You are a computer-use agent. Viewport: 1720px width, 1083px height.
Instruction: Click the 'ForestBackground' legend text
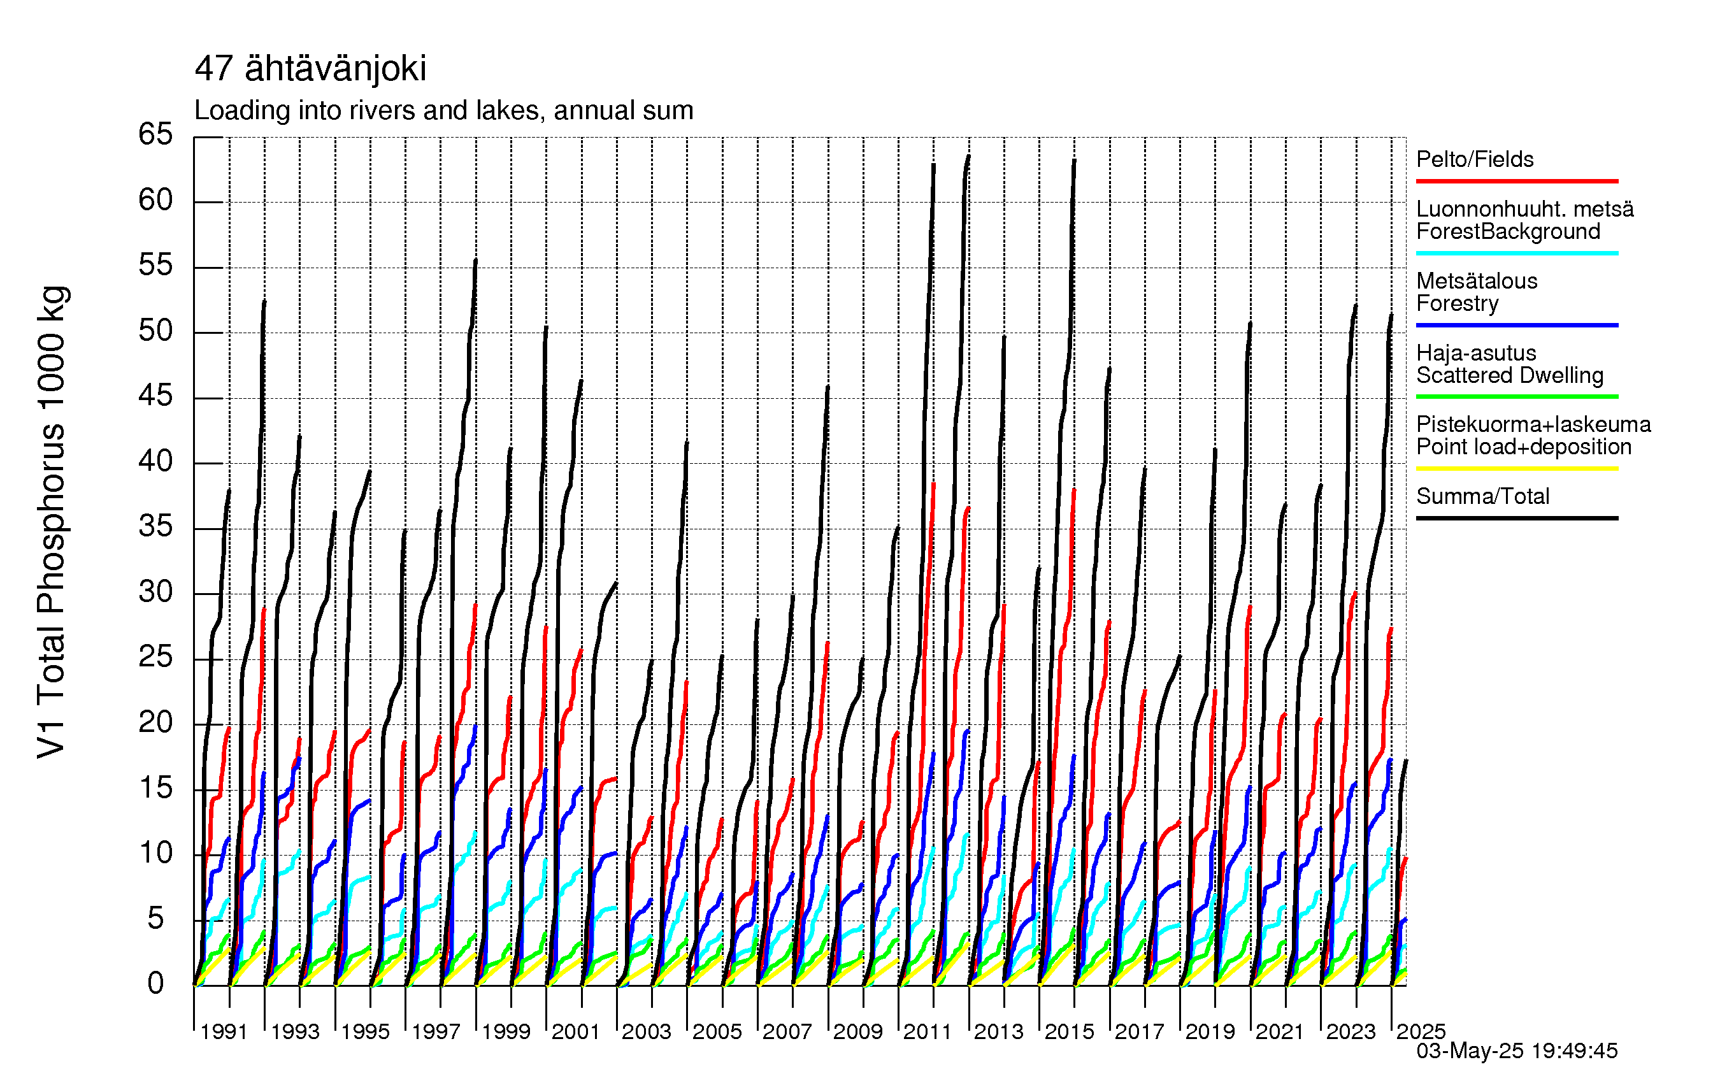point(1508,231)
